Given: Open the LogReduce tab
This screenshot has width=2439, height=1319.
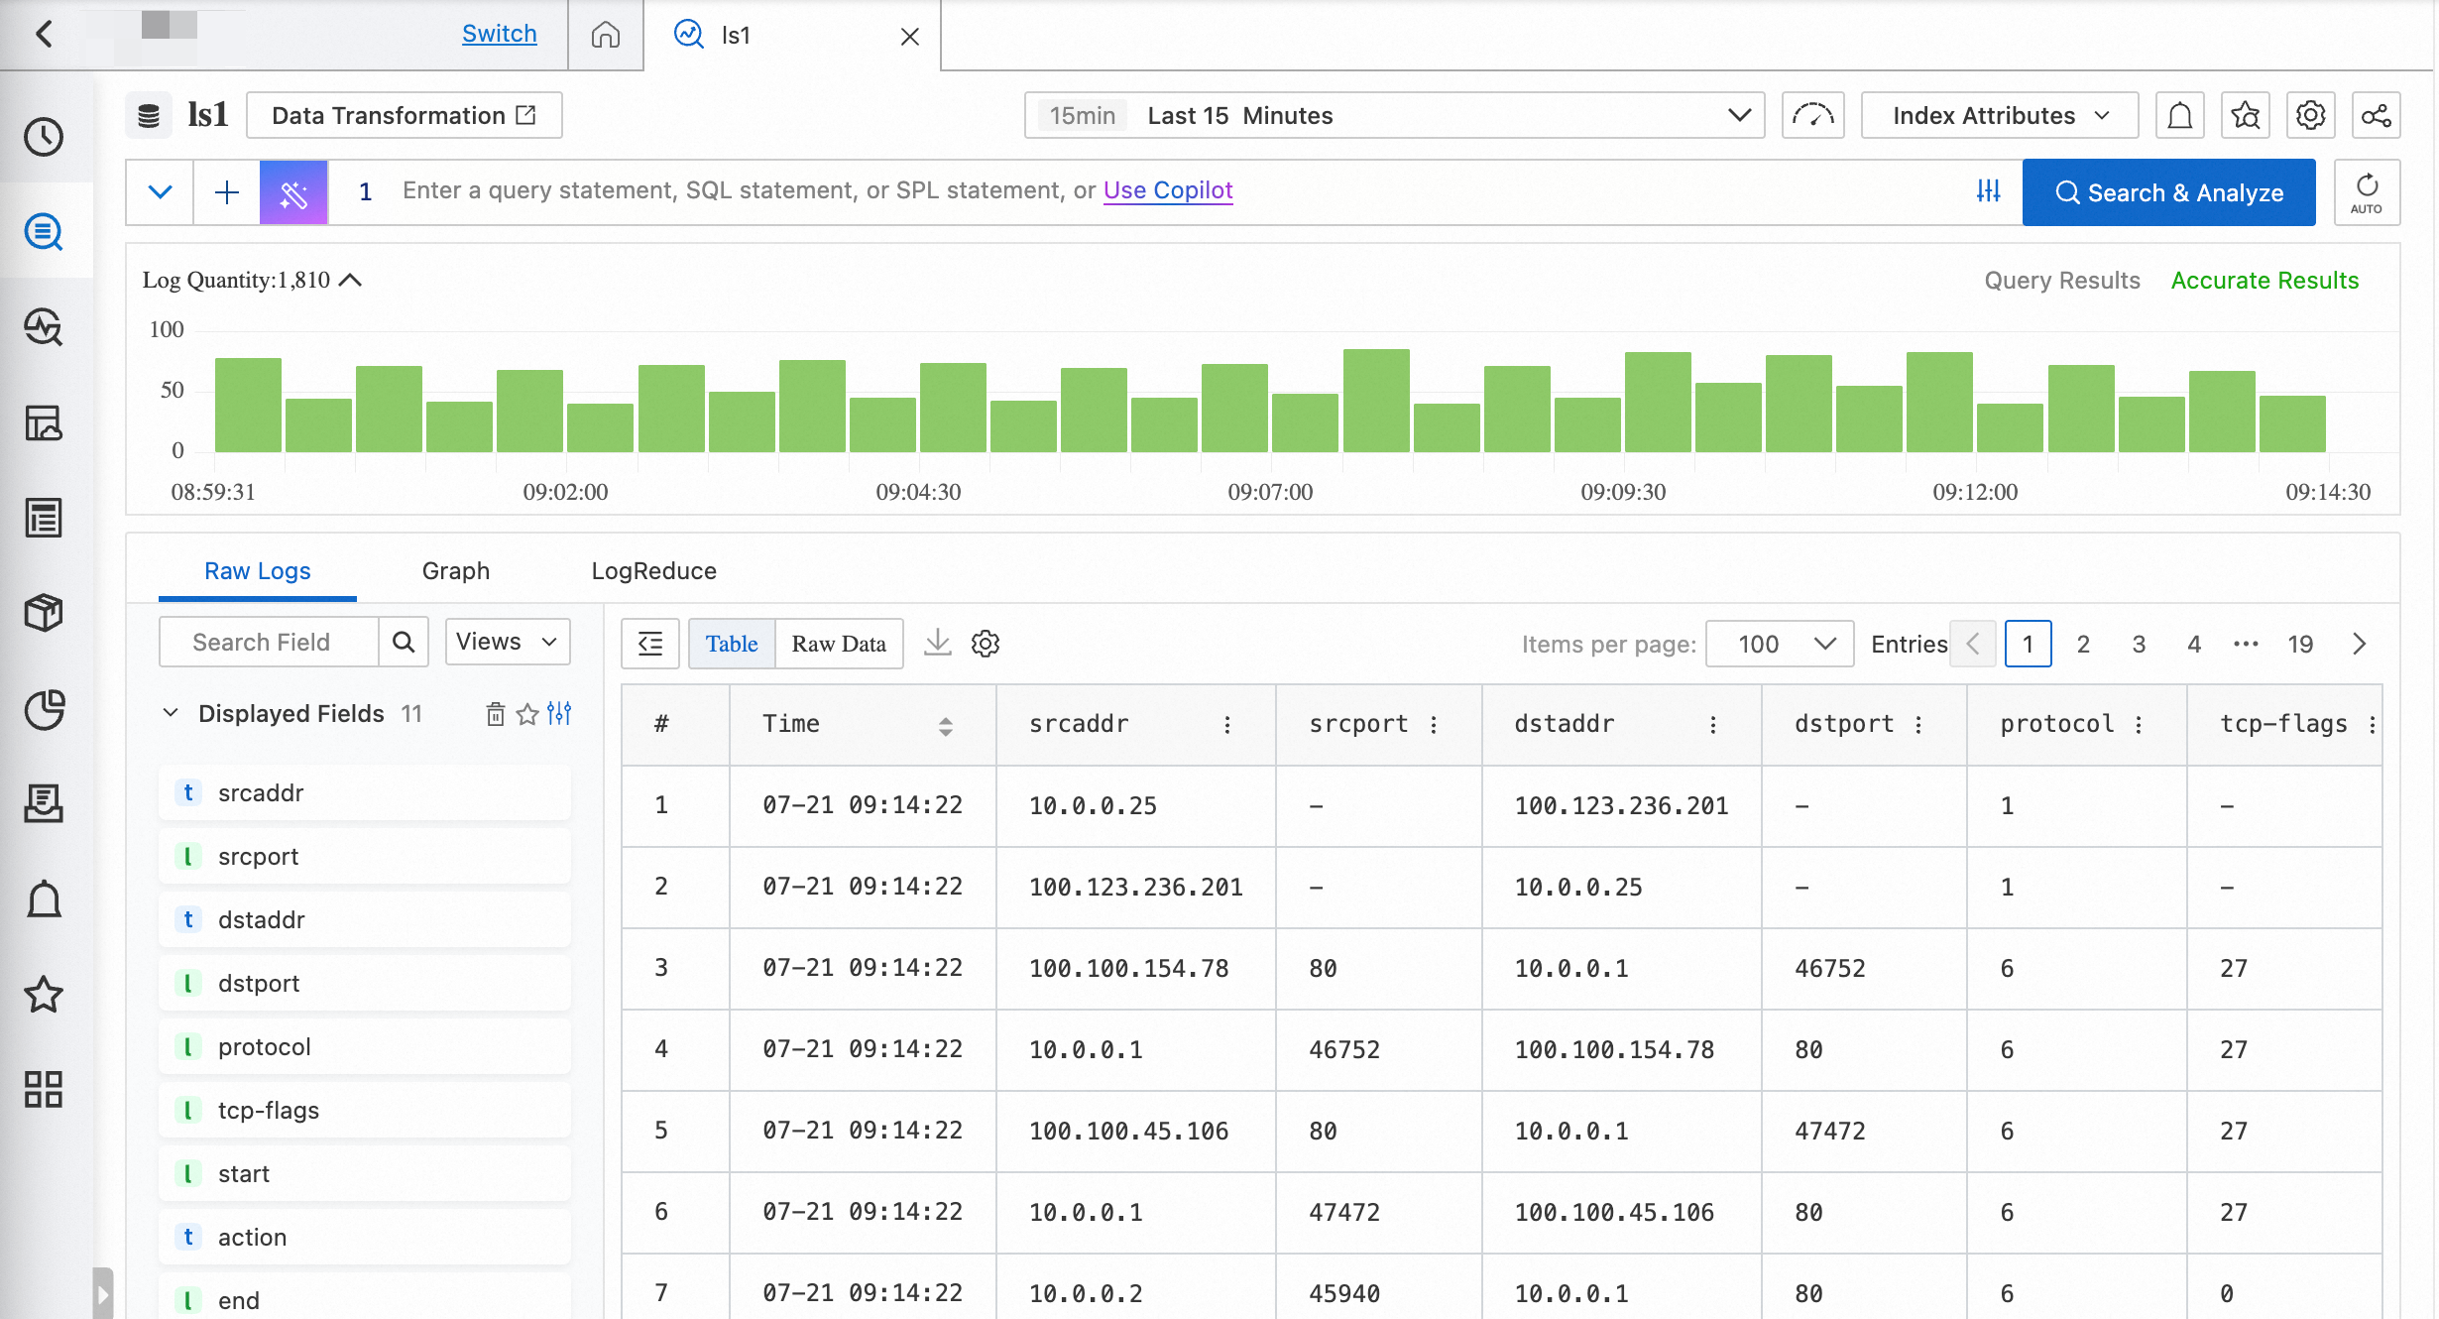Looking at the screenshot, I should point(653,571).
